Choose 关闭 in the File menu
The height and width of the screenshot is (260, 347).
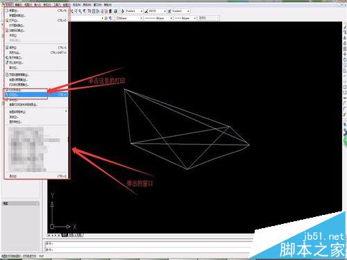pyautogui.click(x=36, y=35)
